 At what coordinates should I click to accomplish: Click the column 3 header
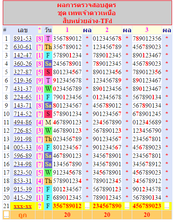pos(147,30)
